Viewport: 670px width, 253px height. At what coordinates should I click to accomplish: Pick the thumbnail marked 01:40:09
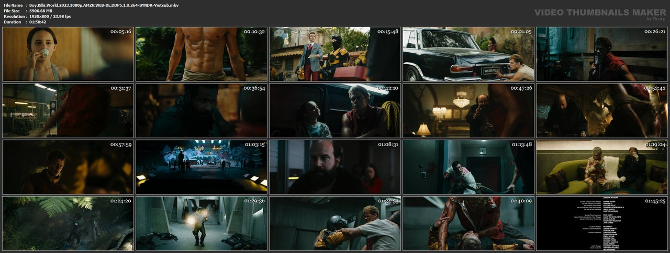click(x=468, y=223)
